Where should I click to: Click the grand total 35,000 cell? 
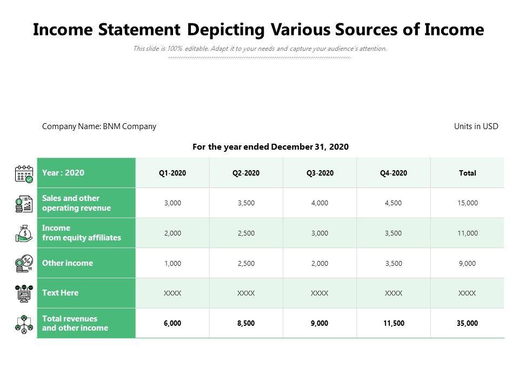467,324
